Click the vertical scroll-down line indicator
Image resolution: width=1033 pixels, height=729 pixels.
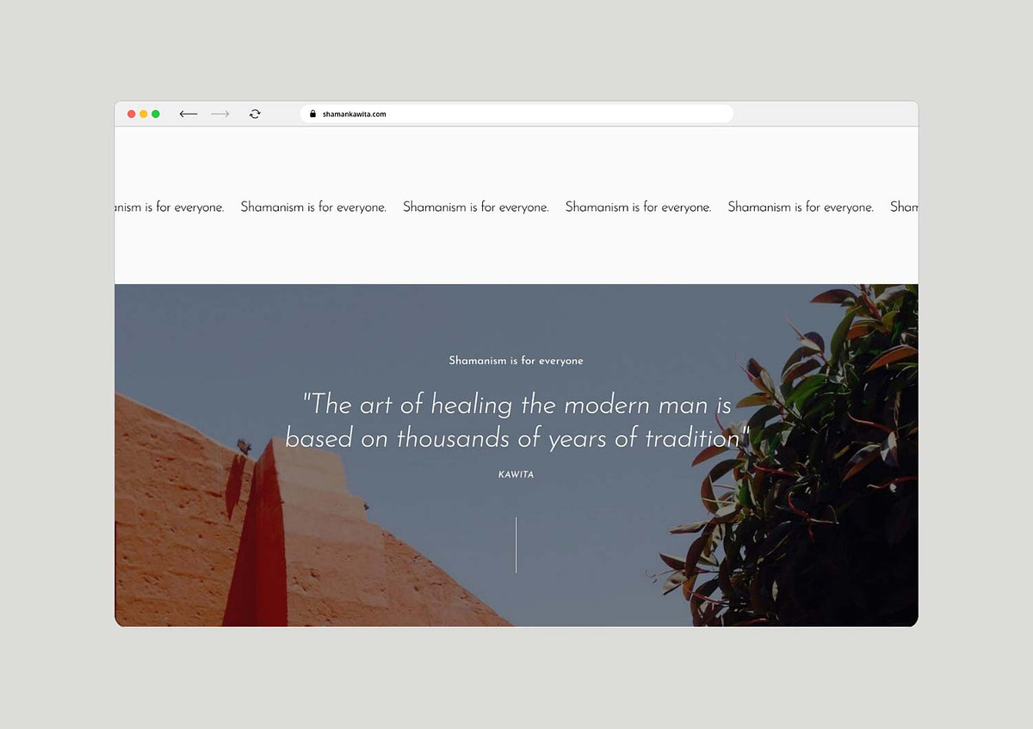click(516, 545)
